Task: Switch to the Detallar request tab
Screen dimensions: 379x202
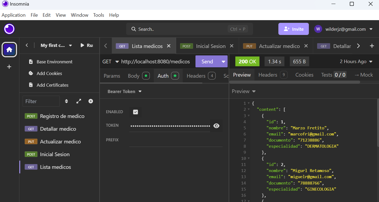Action: pyautogui.click(x=334, y=46)
